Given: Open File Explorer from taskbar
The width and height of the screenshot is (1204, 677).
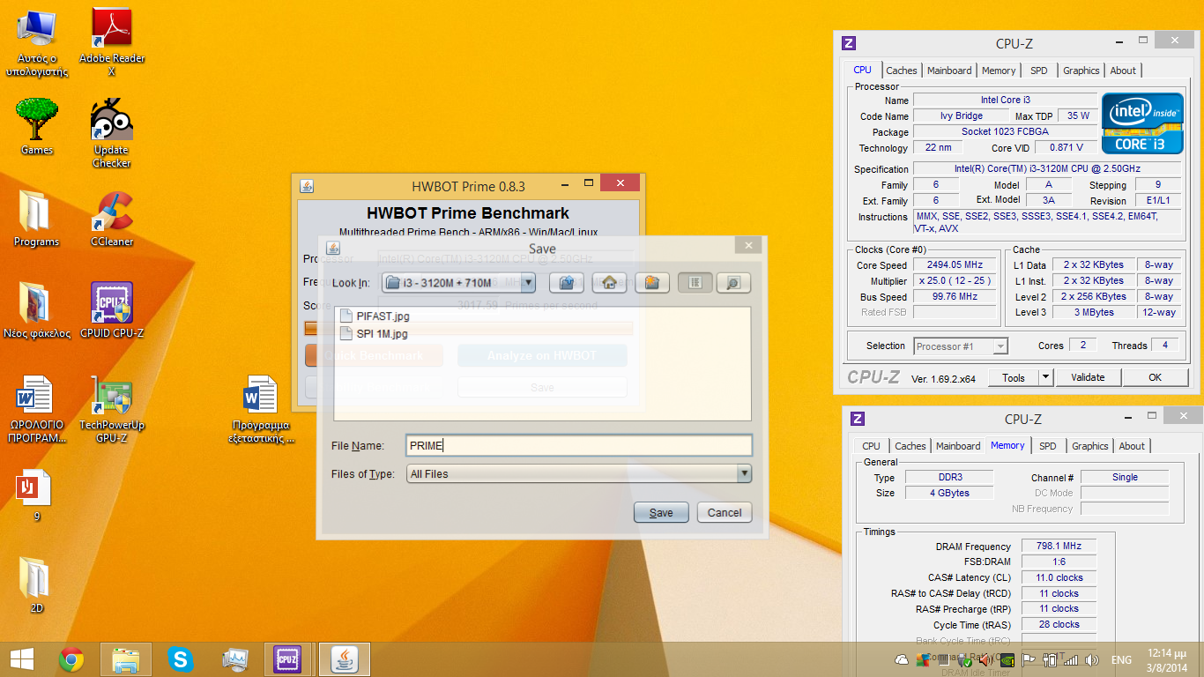Looking at the screenshot, I should (126, 658).
